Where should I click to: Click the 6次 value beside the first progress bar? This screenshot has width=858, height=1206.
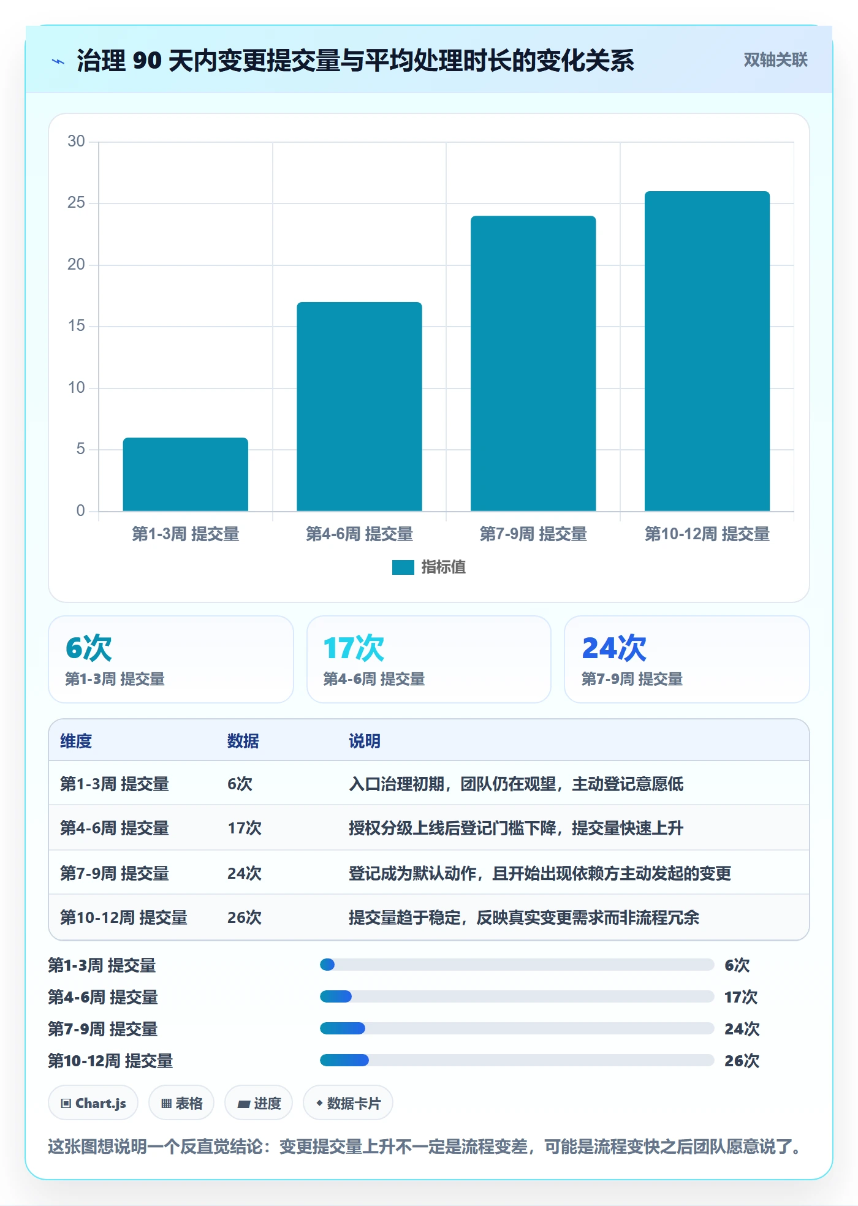[737, 965]
